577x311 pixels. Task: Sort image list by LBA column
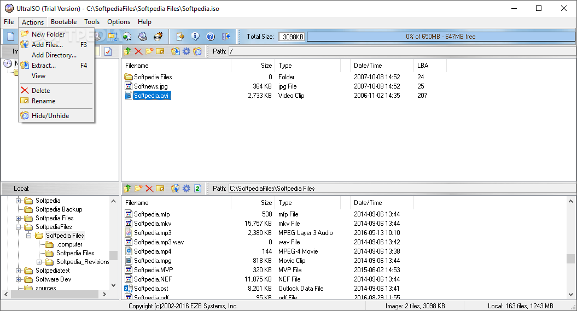(430, 66)
